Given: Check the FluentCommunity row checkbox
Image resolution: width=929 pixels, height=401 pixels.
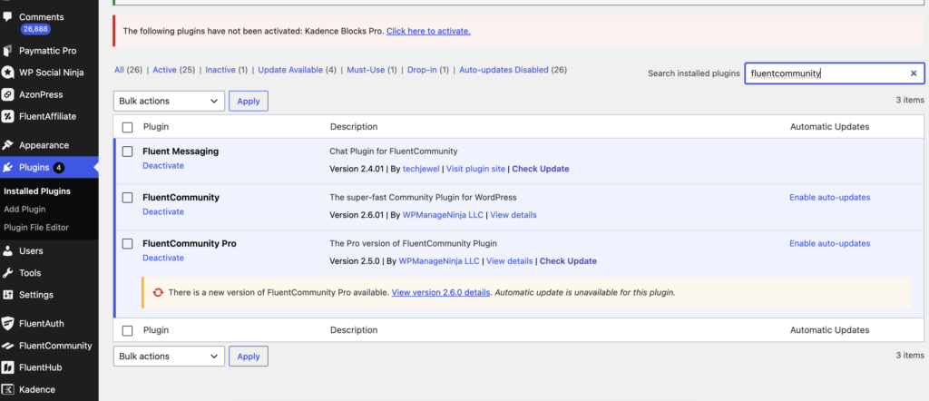Looking at the screenshot, I should 127,198.
